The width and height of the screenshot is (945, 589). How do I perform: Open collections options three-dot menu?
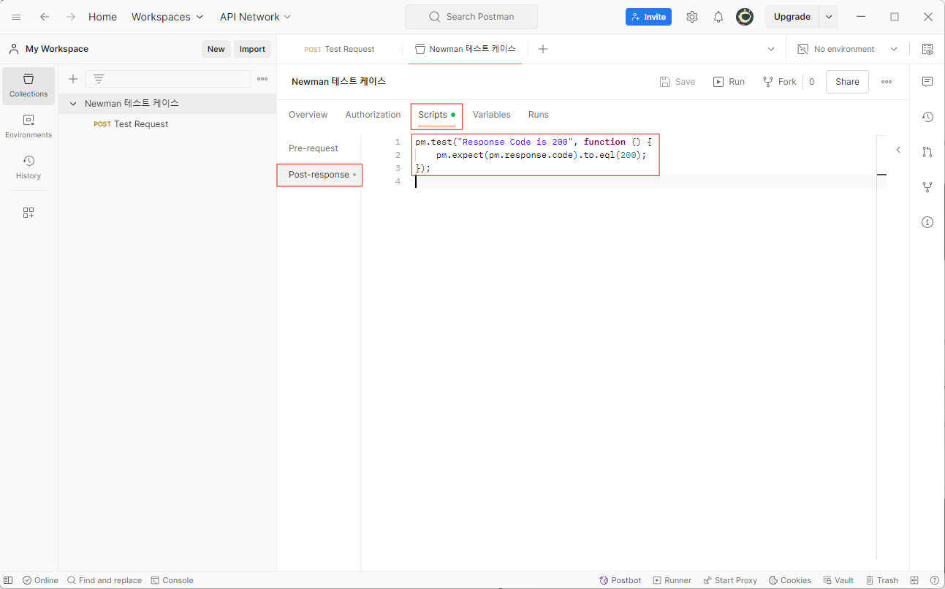[x=262, y=79]
